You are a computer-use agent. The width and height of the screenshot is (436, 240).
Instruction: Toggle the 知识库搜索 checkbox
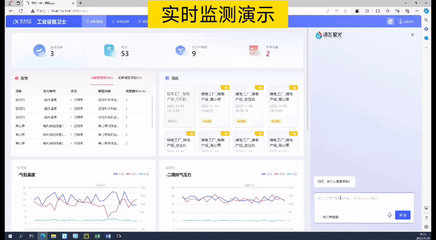pyautogui.click(x=319, y=217)
